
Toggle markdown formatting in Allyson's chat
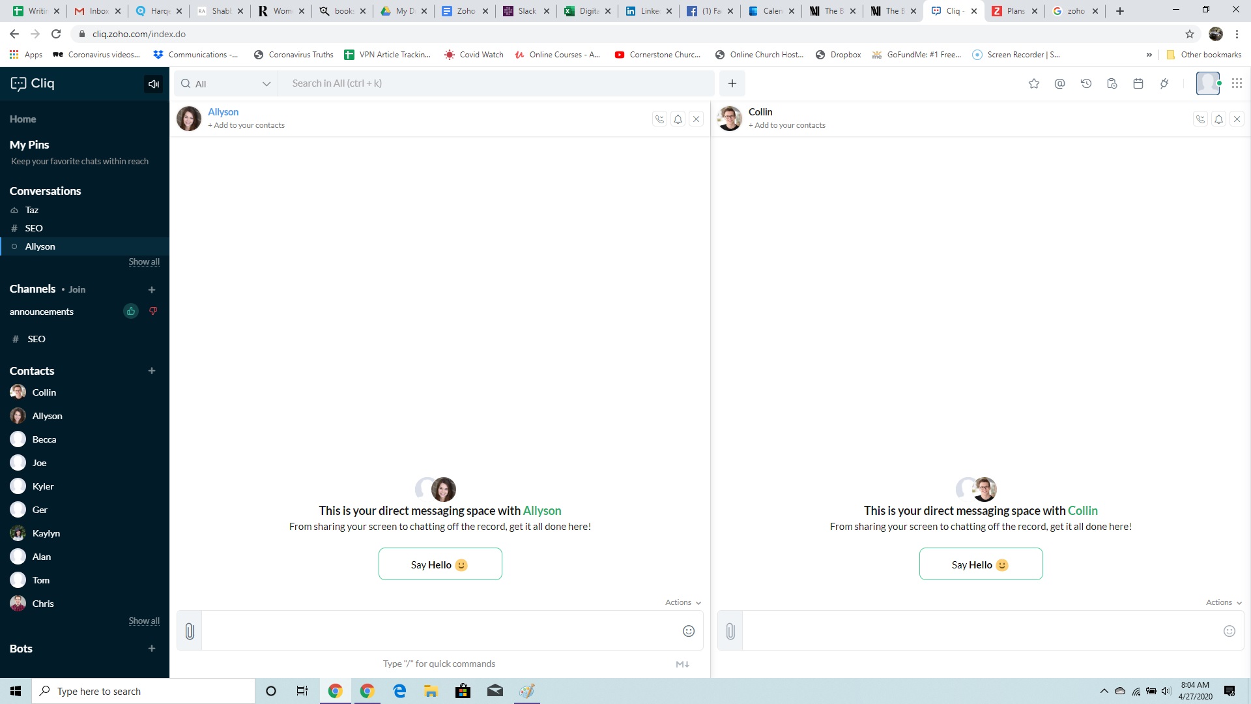[682, 664]
